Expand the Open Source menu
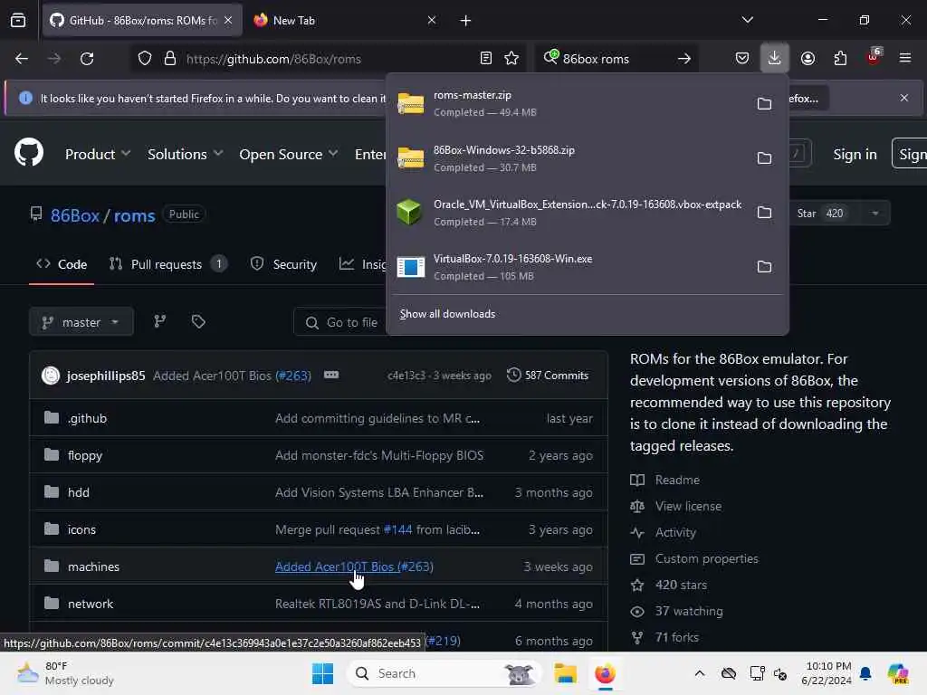This screenshot has width=927, height=695. pos(289,154)
